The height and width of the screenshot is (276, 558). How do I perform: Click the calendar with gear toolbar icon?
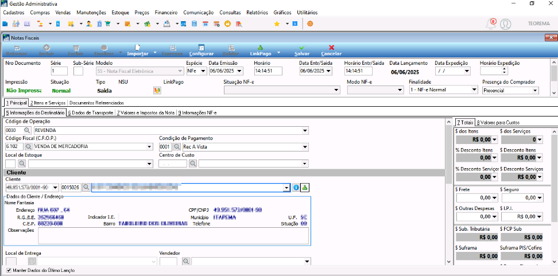pos(216,24)
